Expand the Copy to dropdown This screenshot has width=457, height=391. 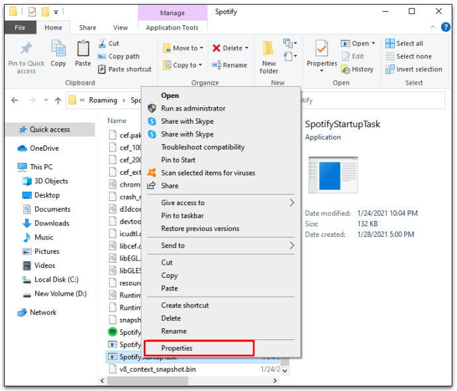pos(200,65)
